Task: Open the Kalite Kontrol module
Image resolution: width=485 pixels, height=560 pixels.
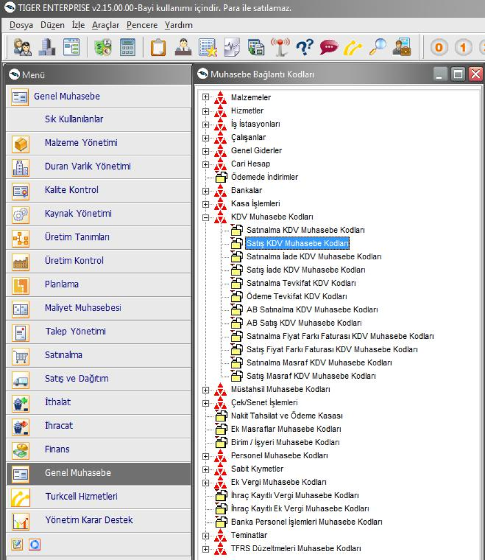Action: click(x=98, y=190)
